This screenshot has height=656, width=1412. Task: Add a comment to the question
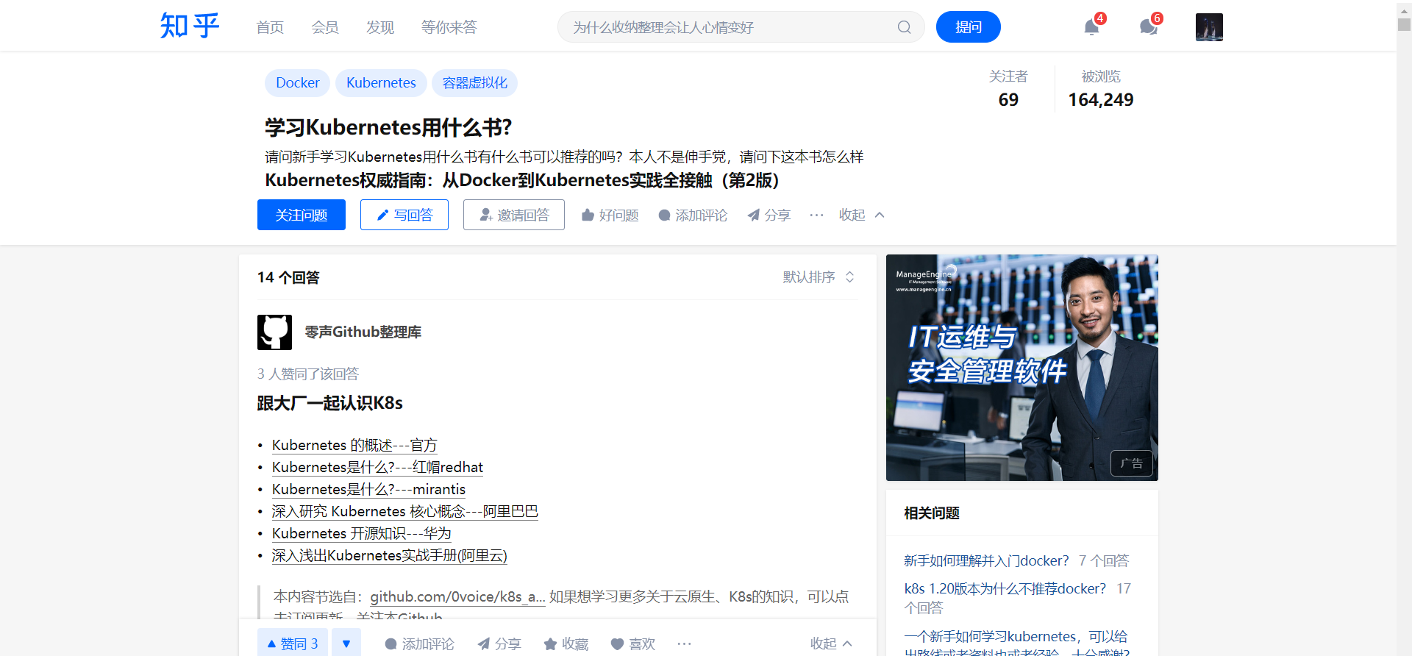[692, 215]
